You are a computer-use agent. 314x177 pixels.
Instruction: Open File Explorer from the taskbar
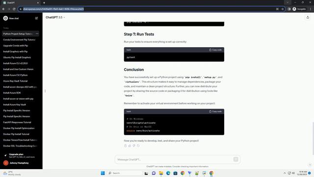point(161,173)
